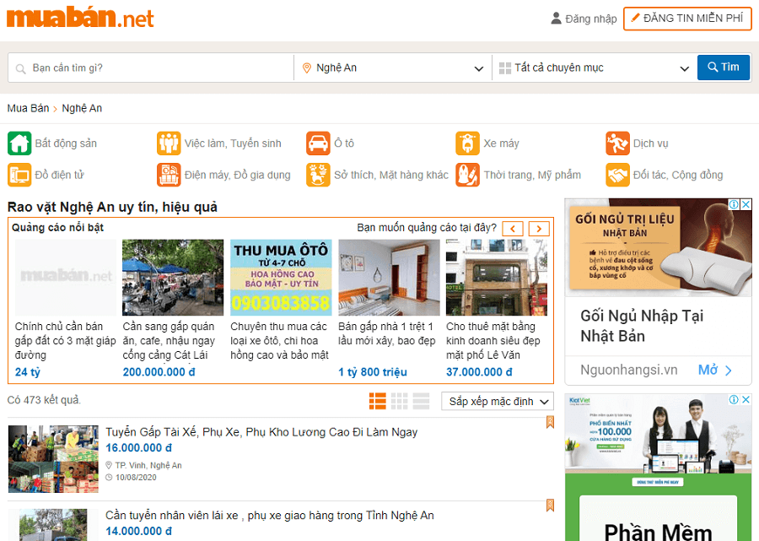Bookmark the Tuyển Gấp Tài Xế listing

(550, 422)
